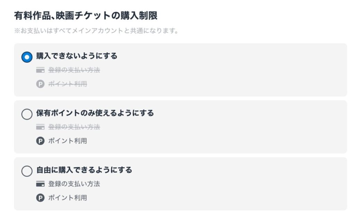Click the P point icon under 保有ポイントのみ使えるようにする
Screen dimensions: 355x217
pos(40,141)
